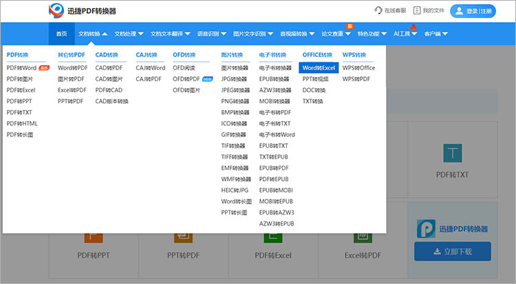
Task: Select CAJ转PDF menu entry
Action: [149, 79]
